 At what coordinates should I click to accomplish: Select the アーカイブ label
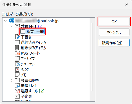coord(28,59)
